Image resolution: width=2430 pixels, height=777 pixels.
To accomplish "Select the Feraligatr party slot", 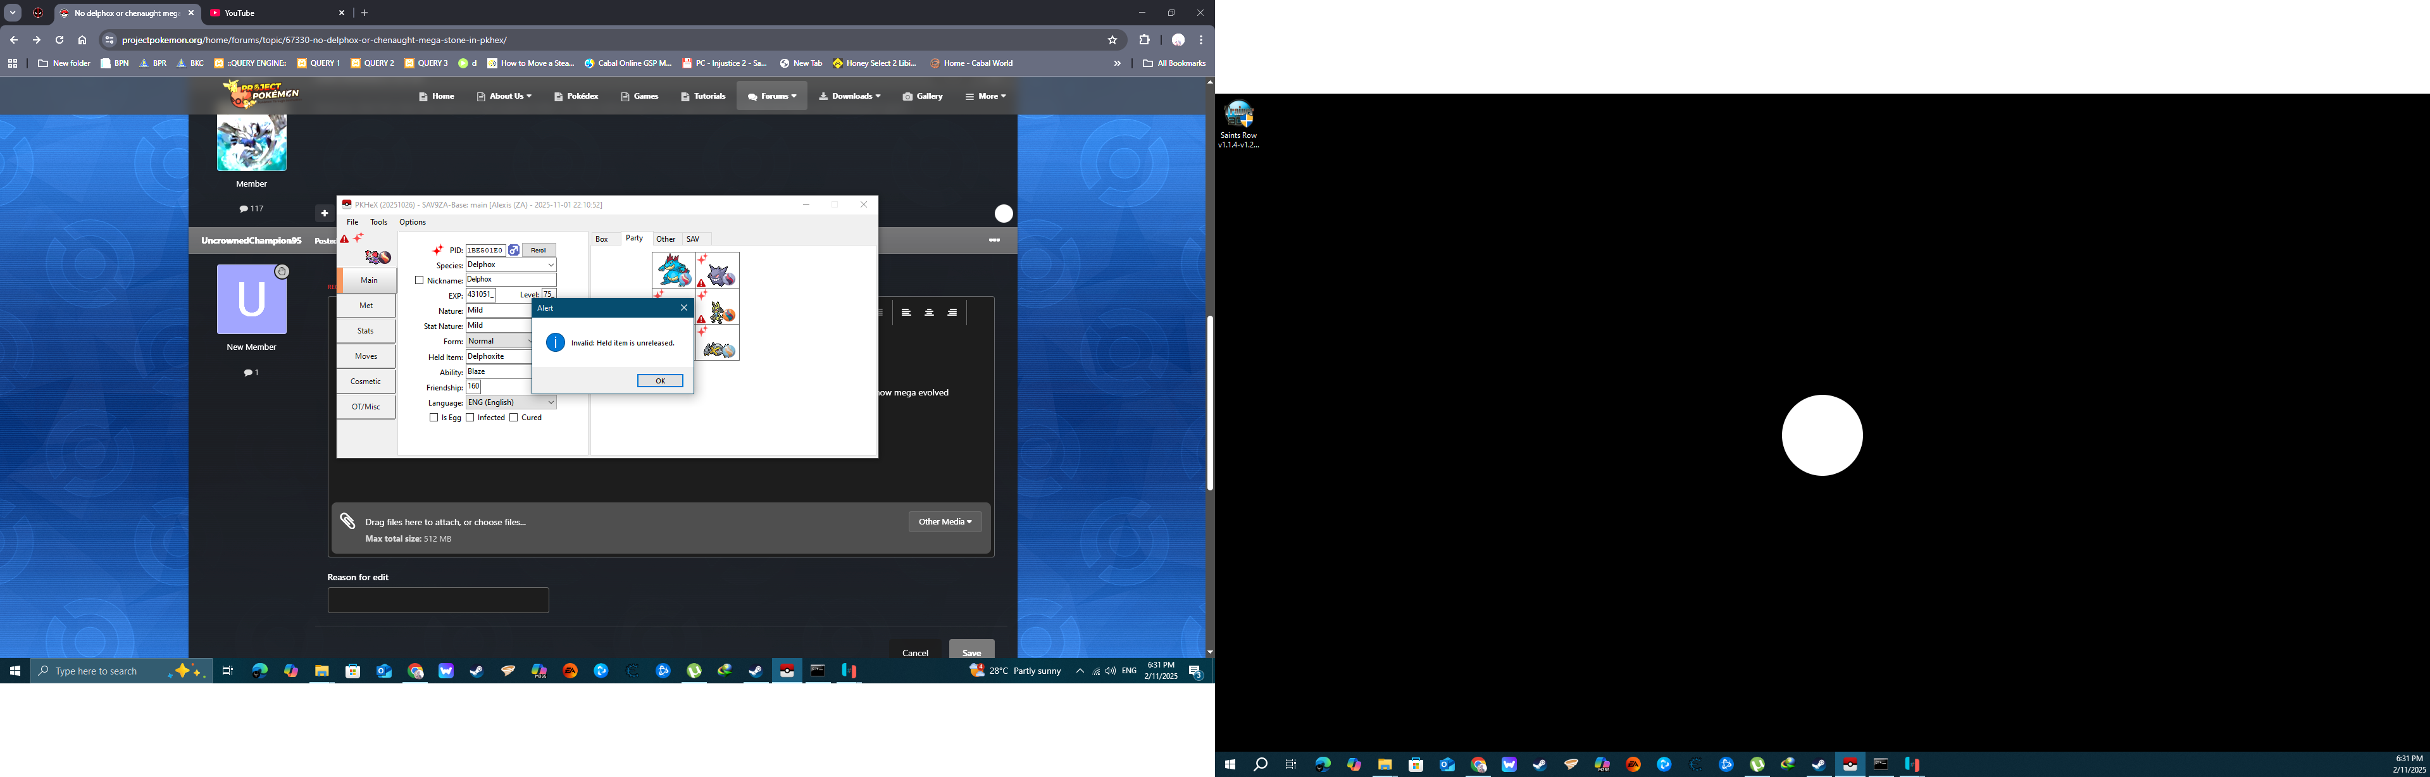I will (x=673, y=271).
